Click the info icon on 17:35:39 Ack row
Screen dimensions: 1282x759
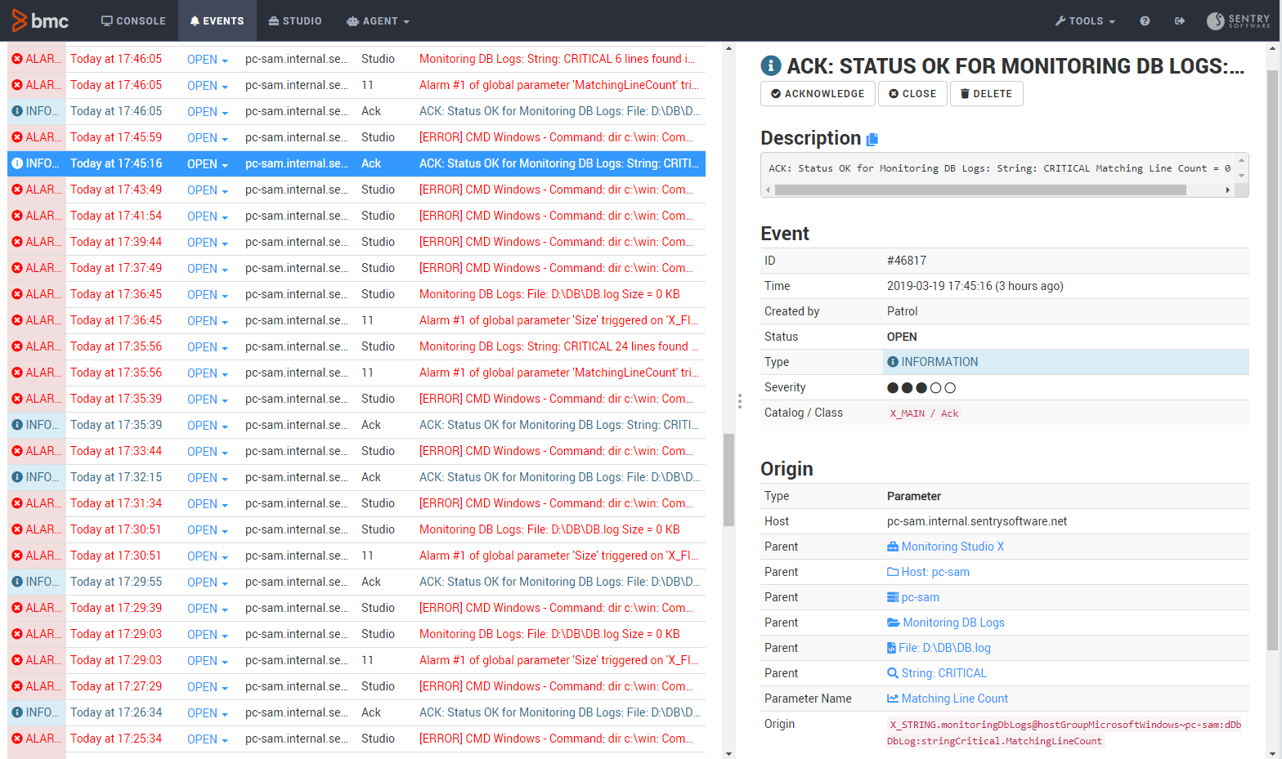[x=17, y=425]
